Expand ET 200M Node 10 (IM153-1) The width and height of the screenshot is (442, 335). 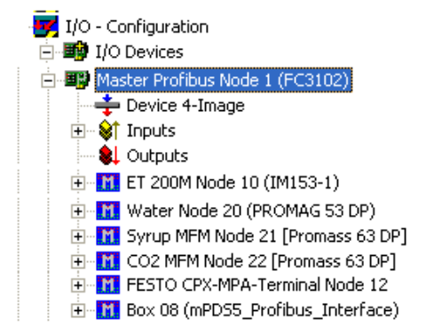point(78,183)
